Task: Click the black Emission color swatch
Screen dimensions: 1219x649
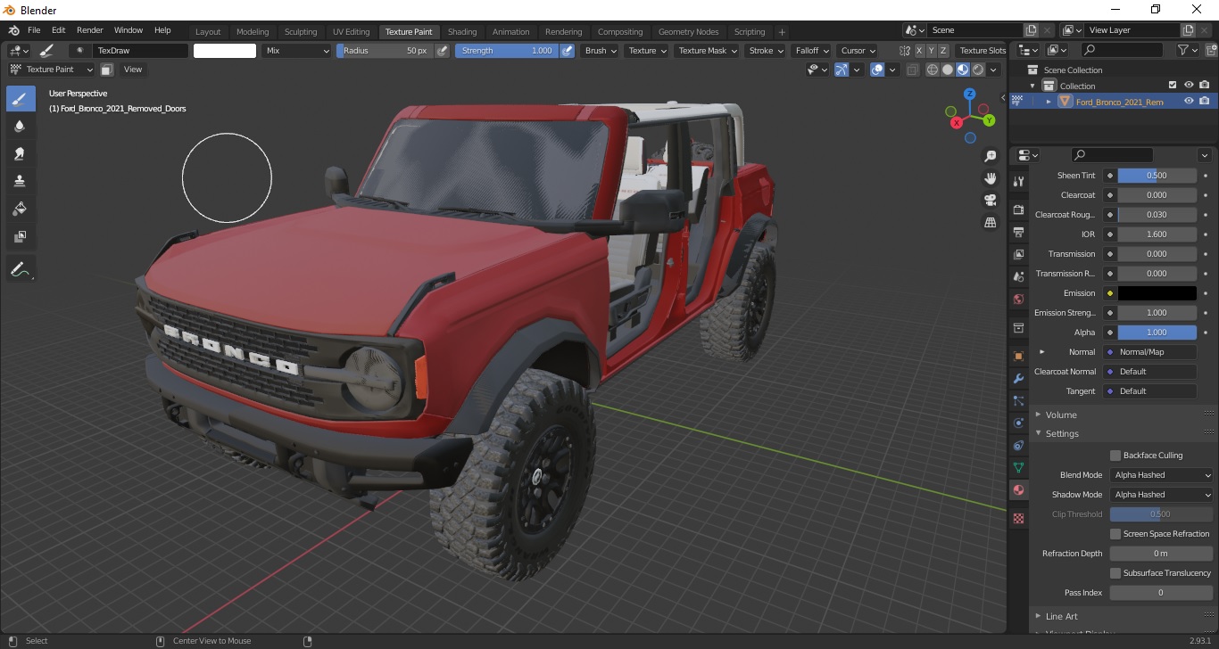Action: pyautogui.click(x=1157, y=293)
